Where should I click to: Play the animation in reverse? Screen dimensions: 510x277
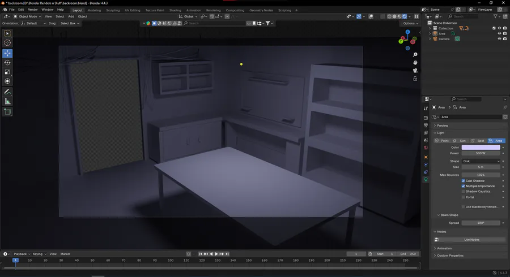[211, 254]
